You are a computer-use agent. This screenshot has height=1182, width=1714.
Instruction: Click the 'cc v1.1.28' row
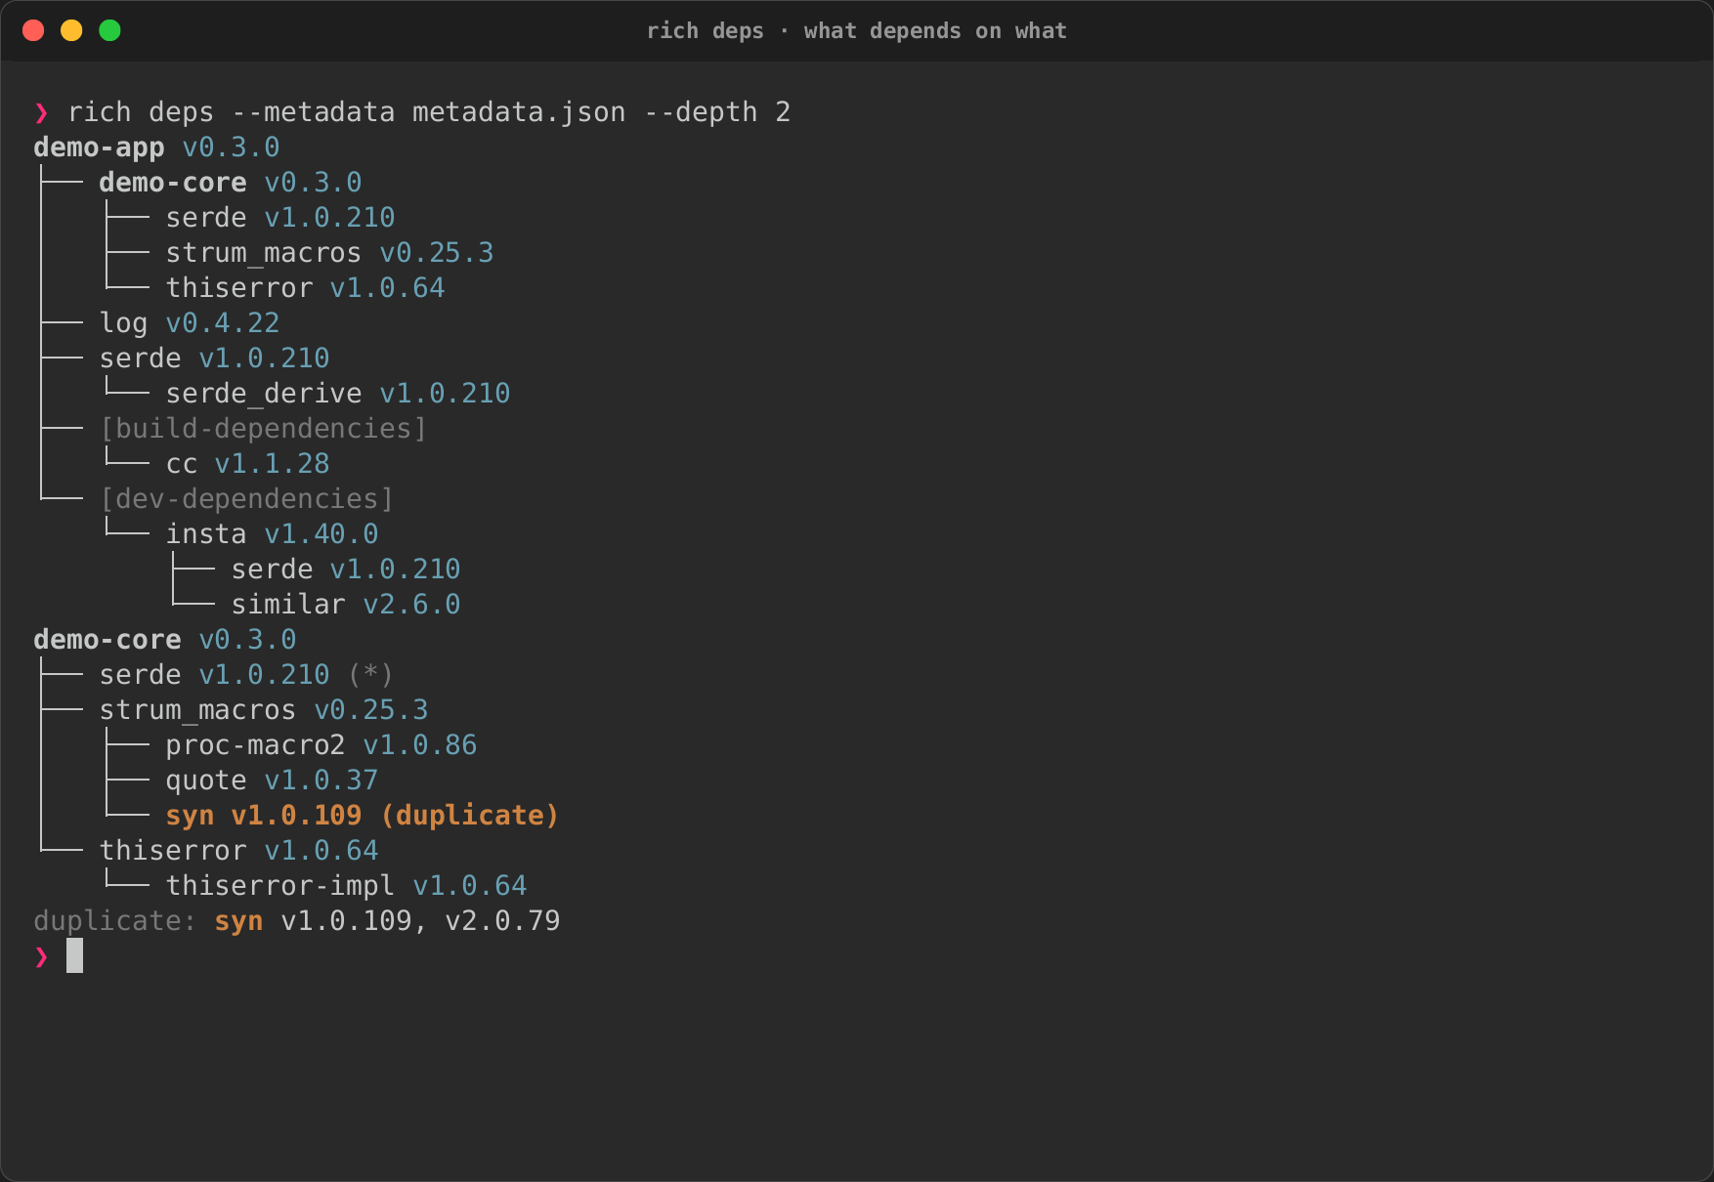247,464
